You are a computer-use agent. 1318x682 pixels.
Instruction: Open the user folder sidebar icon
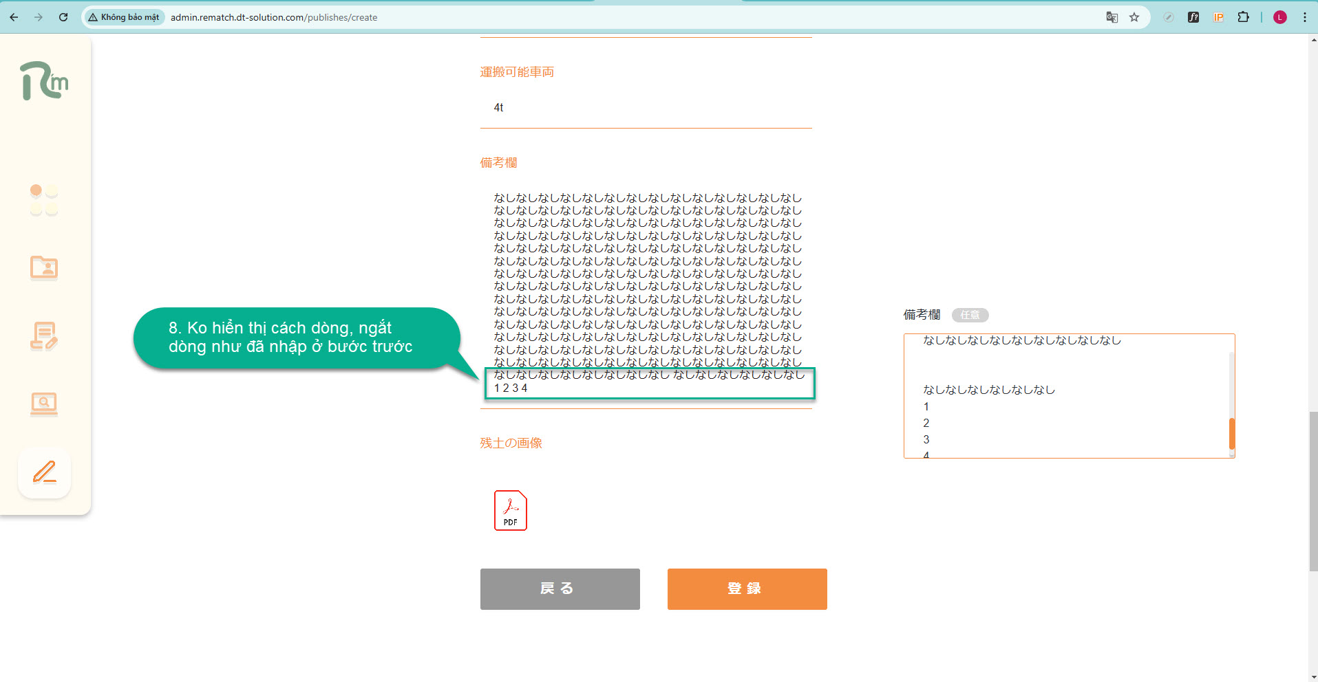point(44,267)
